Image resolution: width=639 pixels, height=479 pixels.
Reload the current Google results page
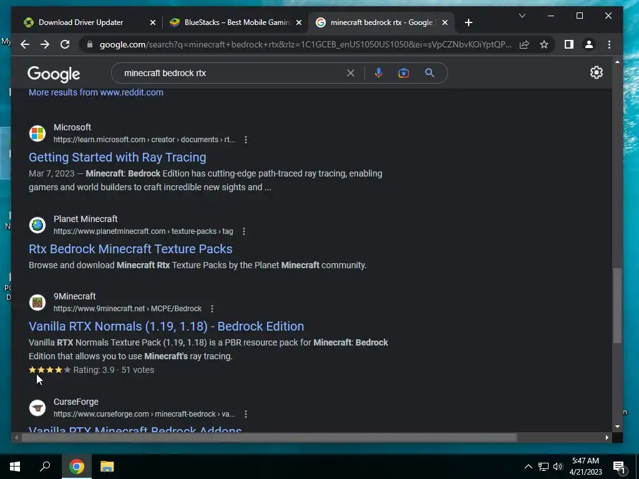[x=65, y=45]
